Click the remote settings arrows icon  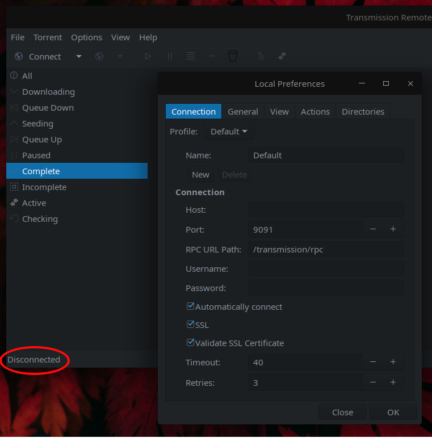click(x=282, y=56)
